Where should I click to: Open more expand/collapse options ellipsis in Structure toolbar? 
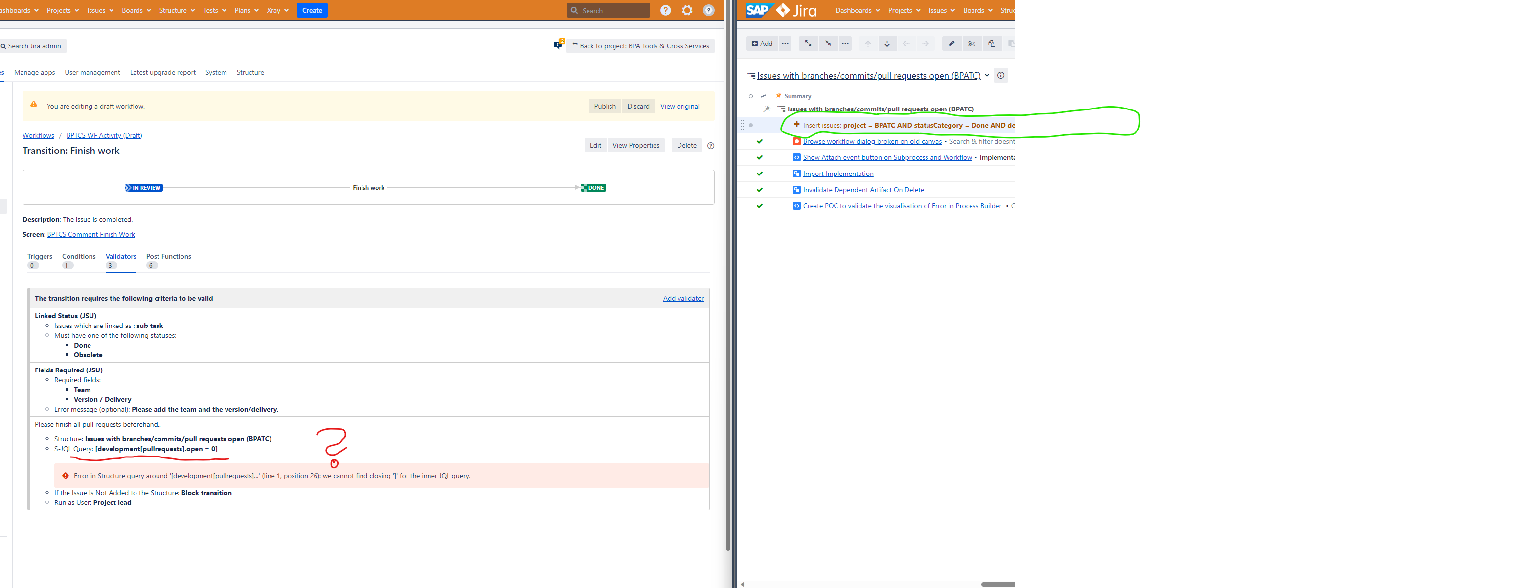845,44
